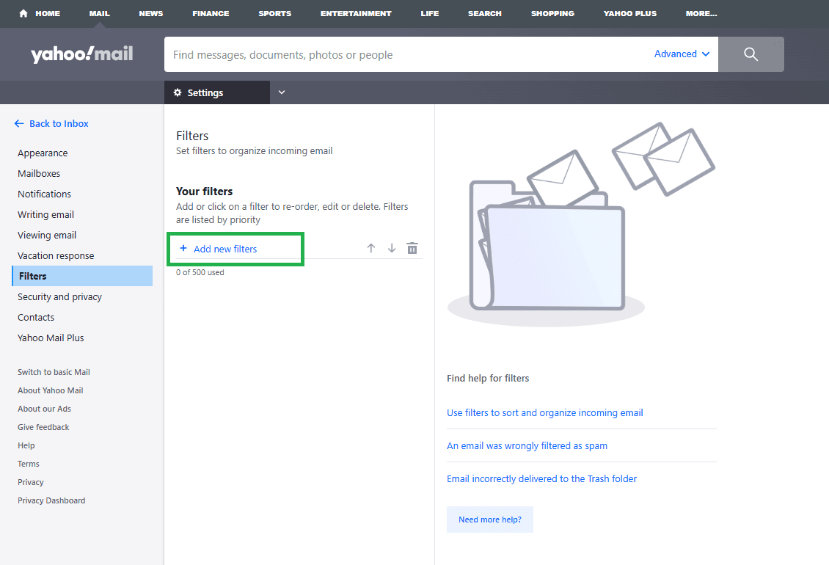Open the Privacy Dashboard link
829x565 pixels.
[x=51, y=500]
